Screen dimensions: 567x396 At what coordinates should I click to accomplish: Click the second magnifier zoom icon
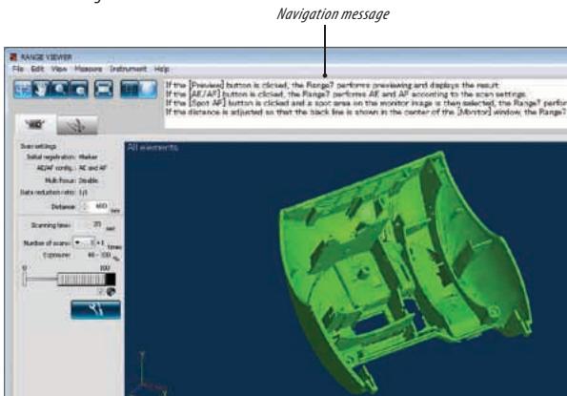79,89
